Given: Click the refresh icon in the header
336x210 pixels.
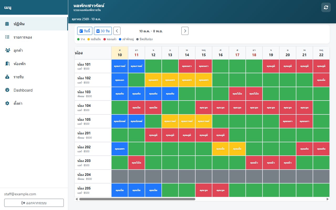Looking at the screenshot, I should (326, 7).
